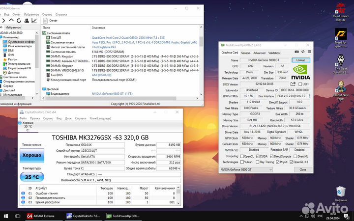Toggle DirectML checkbox

tap(295, 156)
